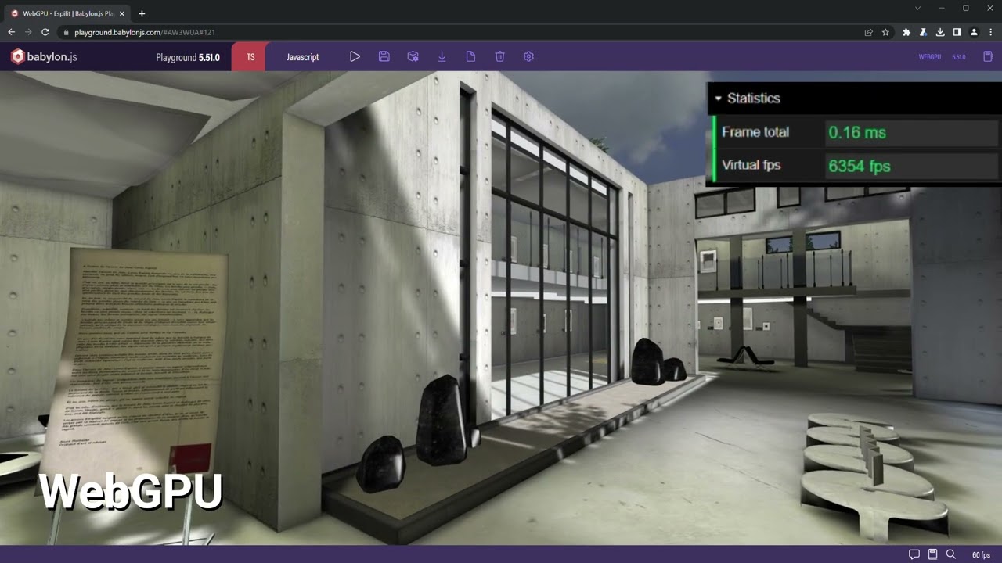Run the playground scene with Play icon
The height and width of the screenshot is (563, 1002).
pos(355,57)
